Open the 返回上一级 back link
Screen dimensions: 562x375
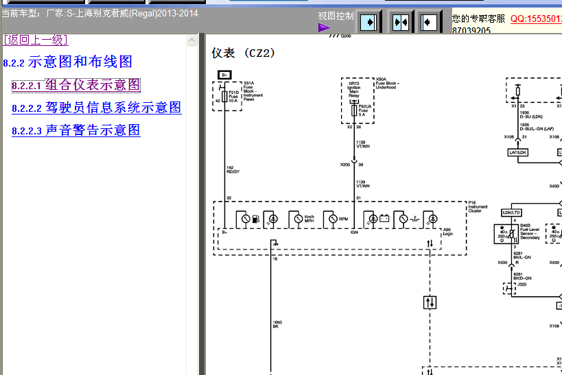(x=36, y=40)
